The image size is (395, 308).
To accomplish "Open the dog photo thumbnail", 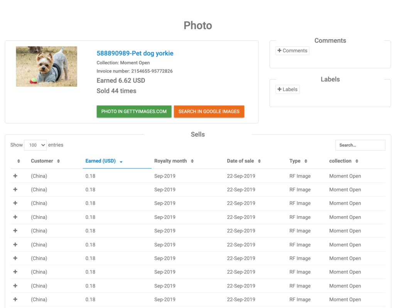I will tap(46, 66).
